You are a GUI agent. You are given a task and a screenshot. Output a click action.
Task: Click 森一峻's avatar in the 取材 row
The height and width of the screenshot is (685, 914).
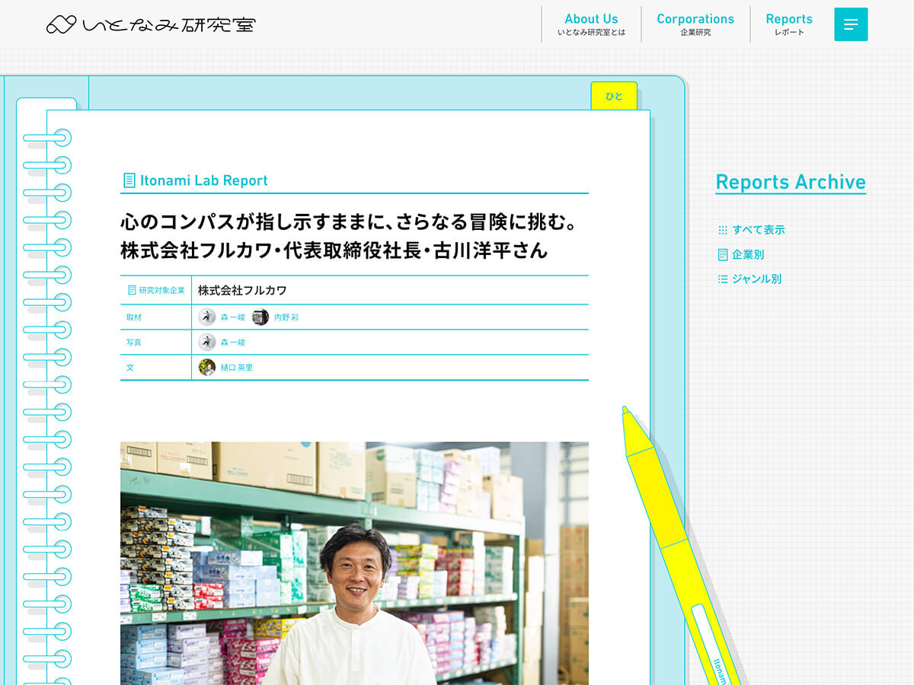(x=207, y=317)
